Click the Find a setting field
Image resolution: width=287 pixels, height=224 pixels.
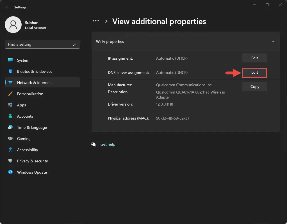click(42, 44)
